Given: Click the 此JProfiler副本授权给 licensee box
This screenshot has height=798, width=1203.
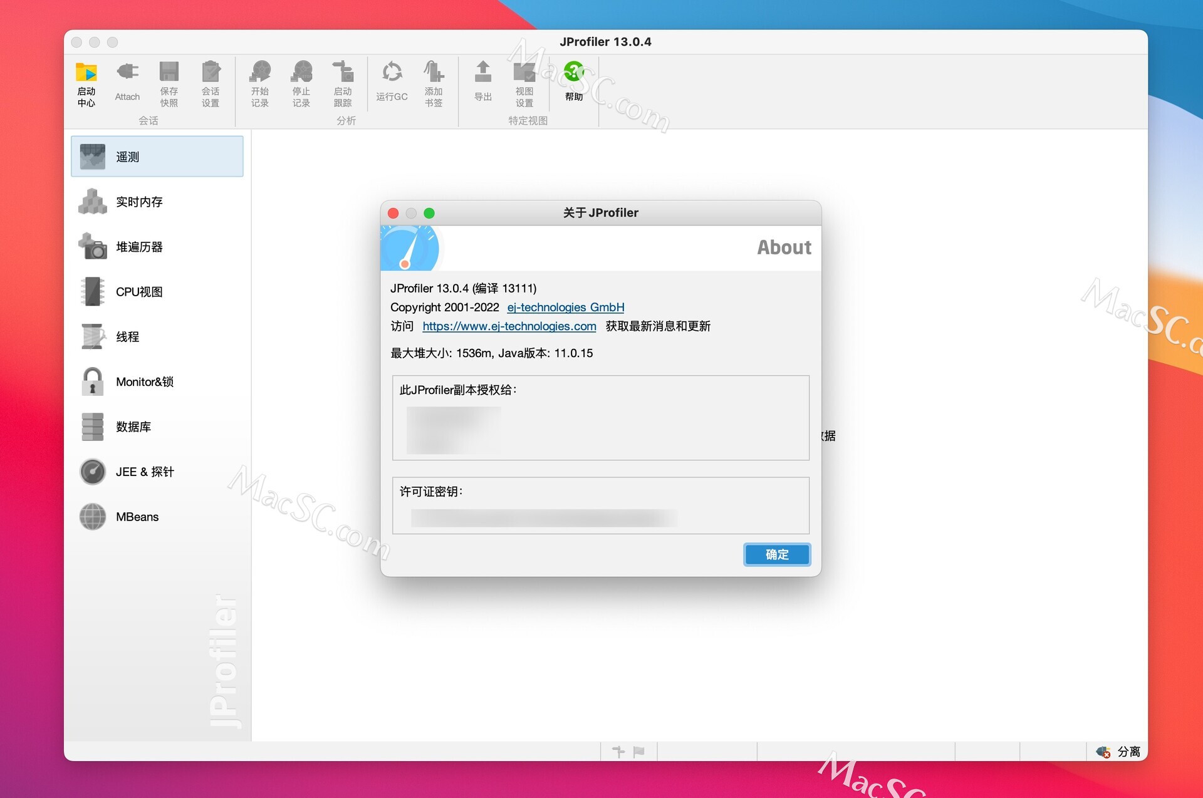Looking at the screenshot, I should [601, 418].
